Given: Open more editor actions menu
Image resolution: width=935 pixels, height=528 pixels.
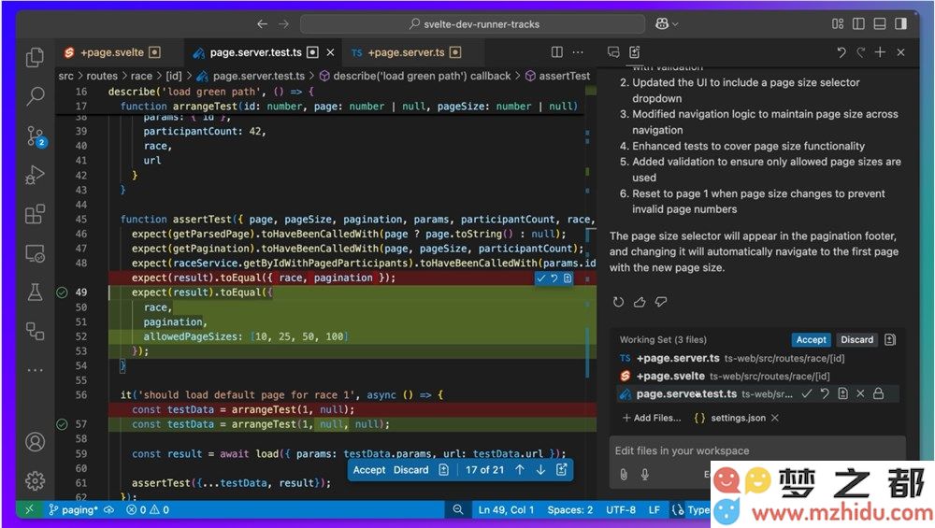Looking at the screenshot, I should coord(578,52).
